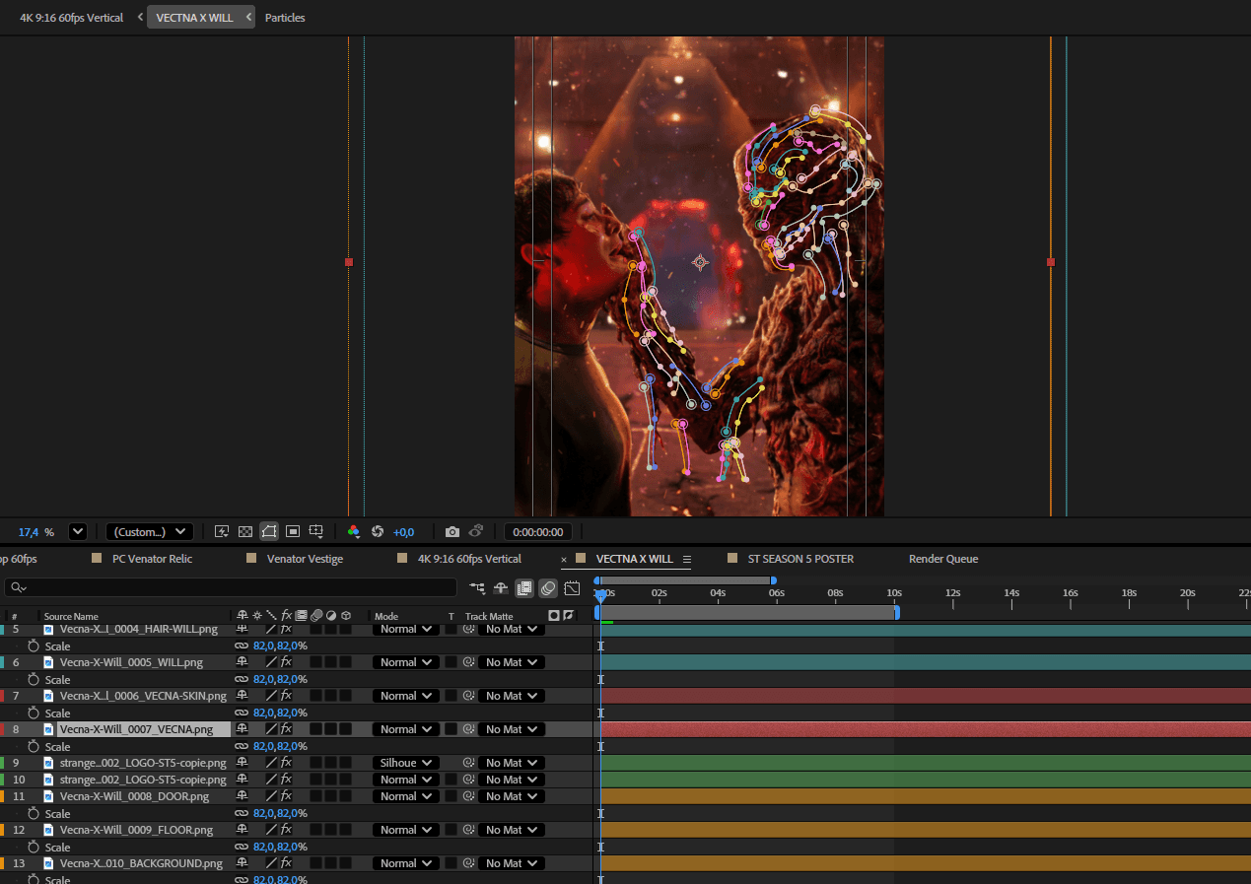Enable Fast Previews icon in viewer
The width and height of the screenshot is (1251, 884).
(222, 531)
